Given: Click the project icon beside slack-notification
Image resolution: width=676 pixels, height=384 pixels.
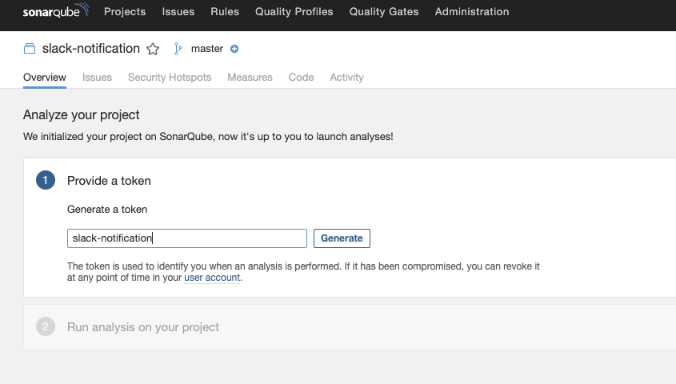Looking at the screenshot, I should 30,49.
